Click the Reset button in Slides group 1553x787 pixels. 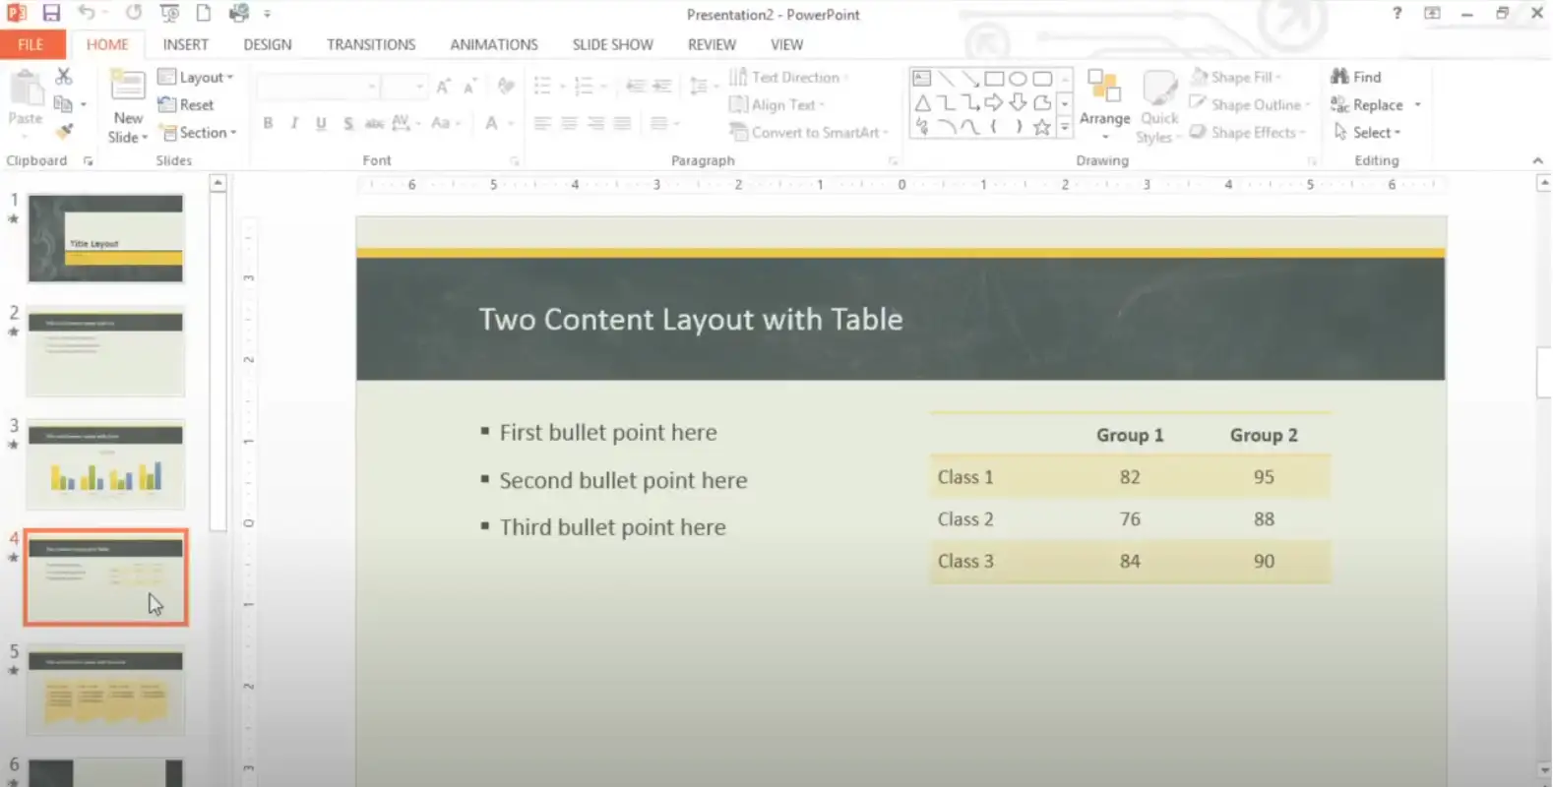coord(186,104)
